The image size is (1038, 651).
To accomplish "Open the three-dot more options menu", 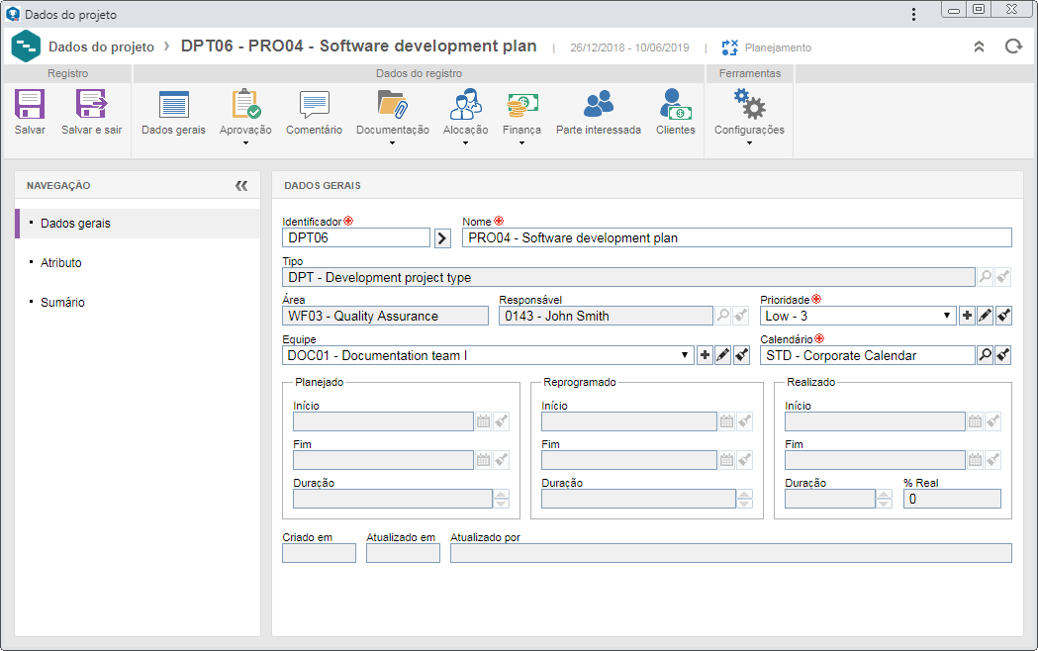I will coord(913,14).
